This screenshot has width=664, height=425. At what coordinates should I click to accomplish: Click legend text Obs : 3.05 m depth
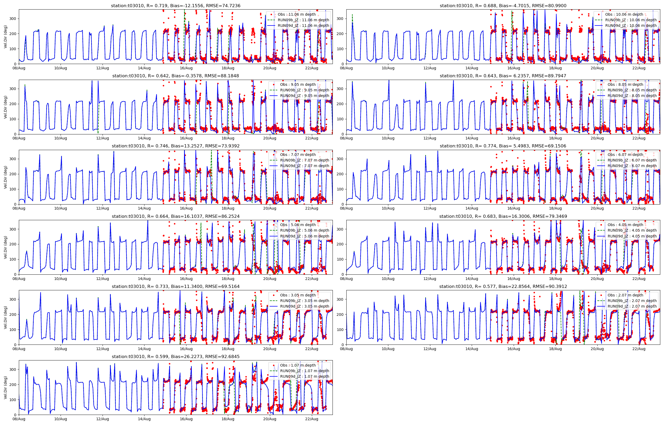coord(298,295)
